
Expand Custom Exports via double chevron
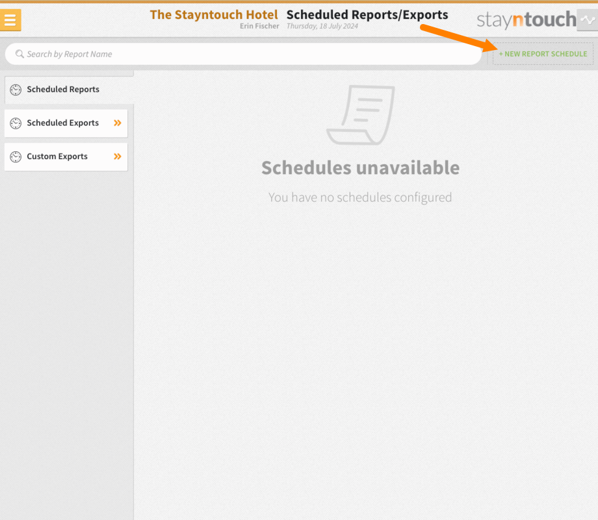pyautogui.click(x=118, y=156)
